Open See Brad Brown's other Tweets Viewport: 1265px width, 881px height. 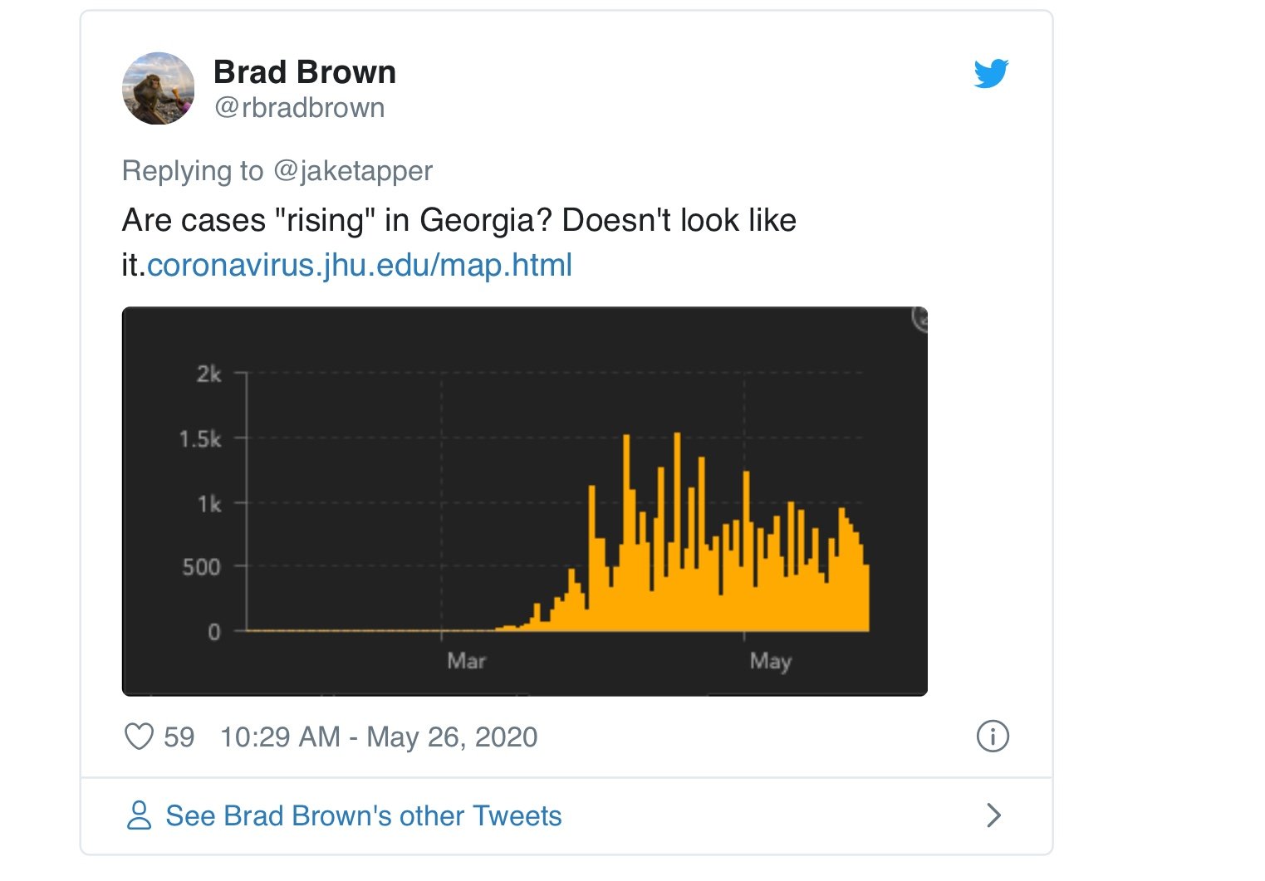[364, 815]
